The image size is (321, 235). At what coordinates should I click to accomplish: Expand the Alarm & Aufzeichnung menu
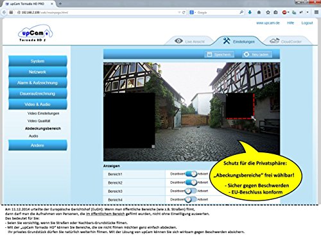click(x=38, y=83)
